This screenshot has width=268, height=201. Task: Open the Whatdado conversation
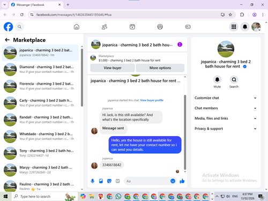[40, 136]
